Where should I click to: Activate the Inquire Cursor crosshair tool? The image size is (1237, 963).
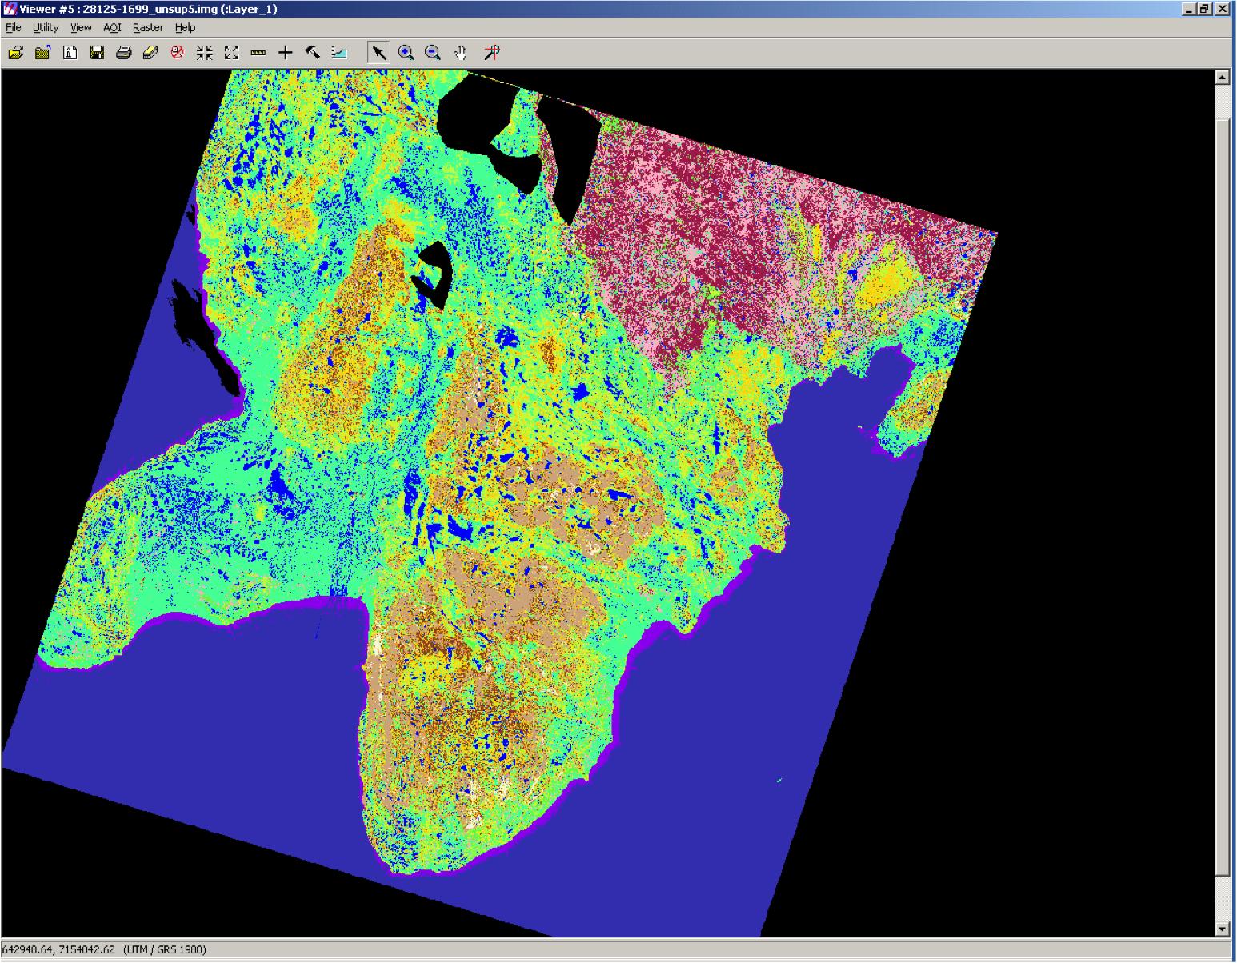tap(286, 53)
